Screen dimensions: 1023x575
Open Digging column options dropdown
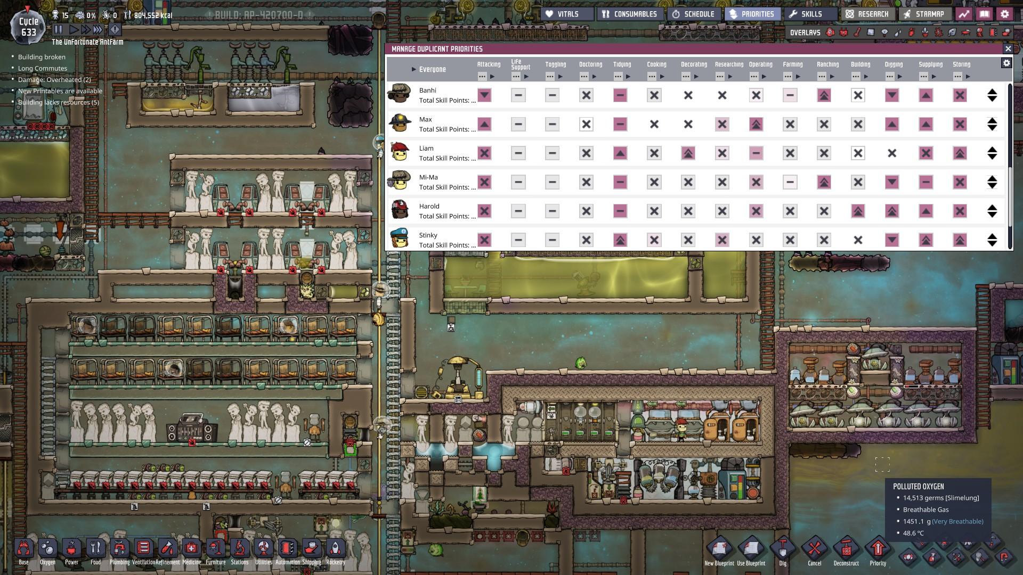[x=889, y=77]
